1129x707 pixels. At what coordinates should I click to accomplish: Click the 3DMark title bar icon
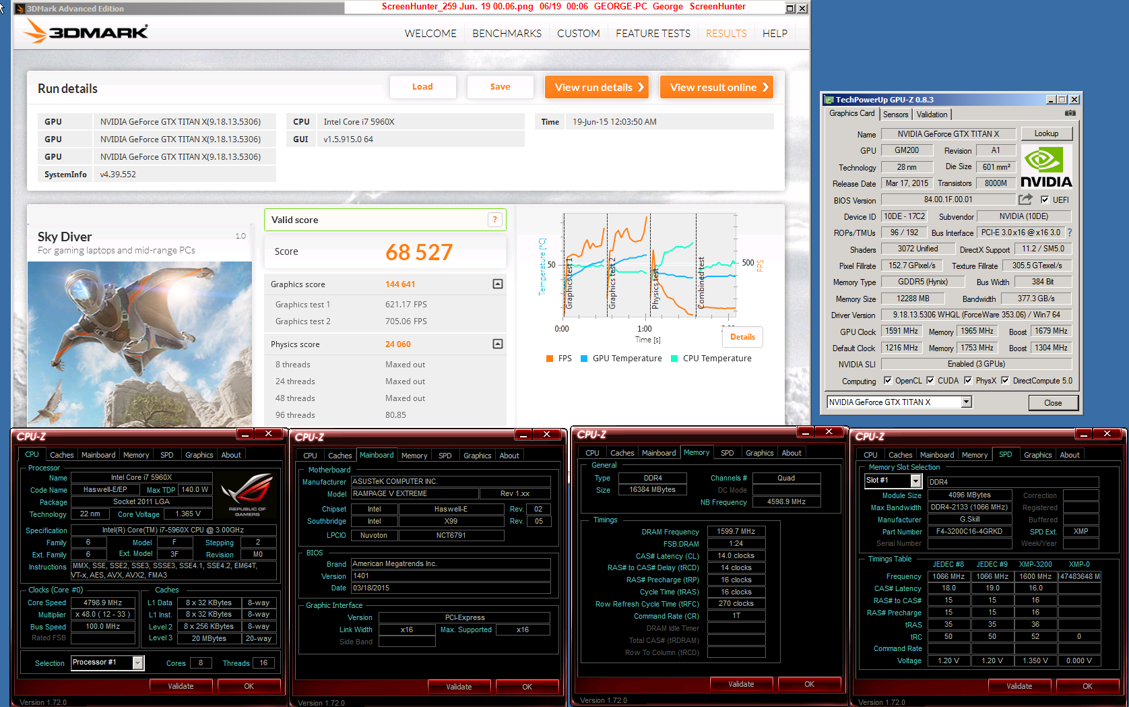tap(20, 9)
